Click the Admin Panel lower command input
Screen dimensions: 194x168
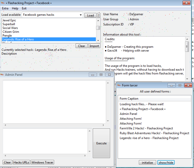click(45, 141)
